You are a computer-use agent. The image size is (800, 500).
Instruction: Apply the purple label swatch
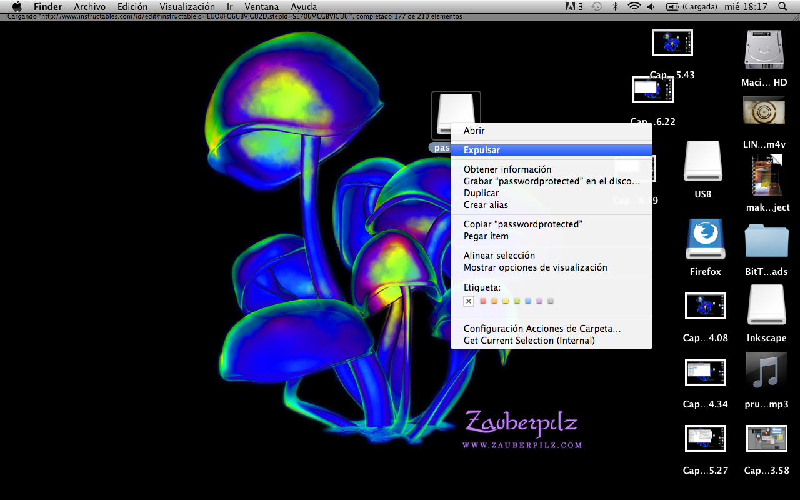(x=539, y=301)
